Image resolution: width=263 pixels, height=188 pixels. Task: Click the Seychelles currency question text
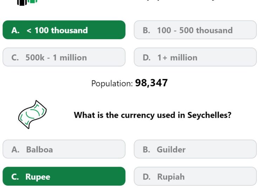[153, 115]
